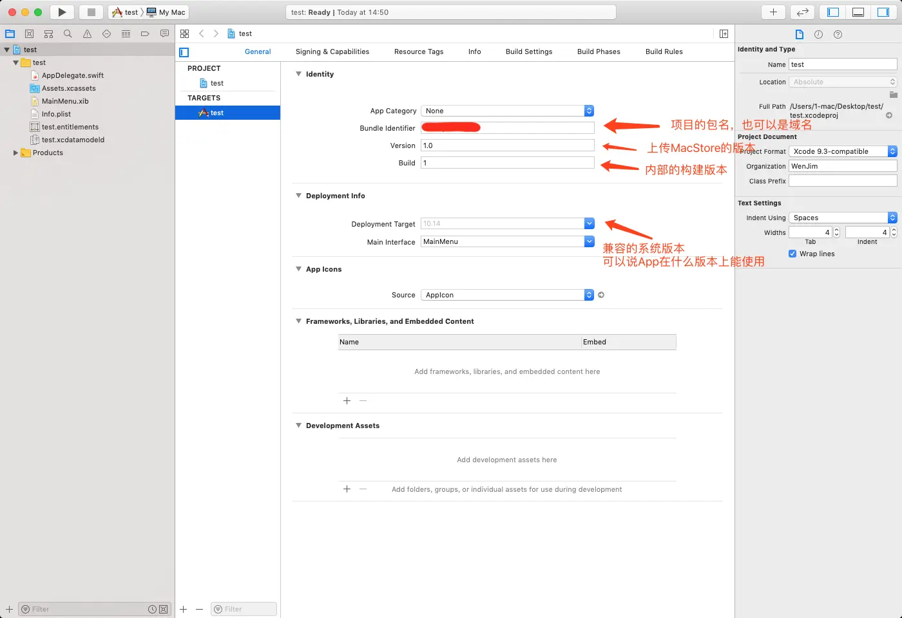Toggle the navigator panel visibility
This screenshot has height=618, width=902.
(x=833, y=12)
